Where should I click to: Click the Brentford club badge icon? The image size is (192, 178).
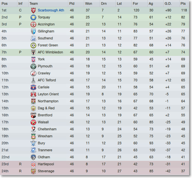[x=33, y=115]
